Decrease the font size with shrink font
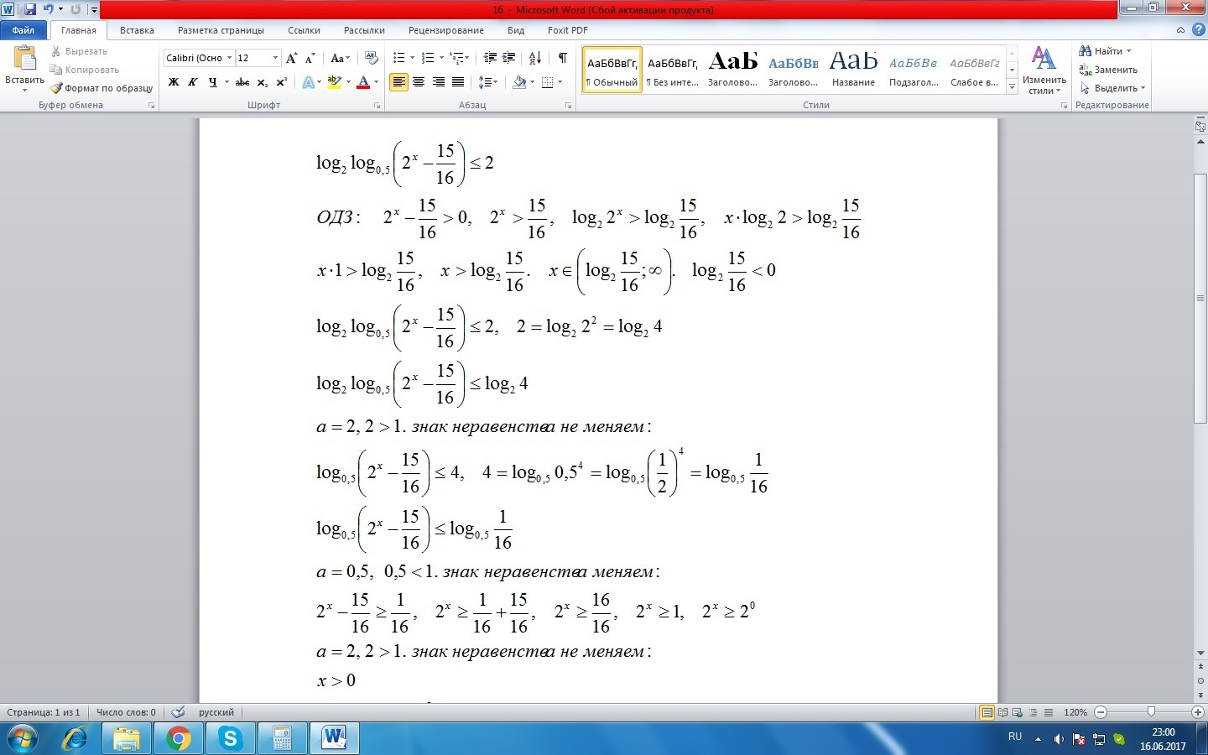The width and height of the screenshot is (1208, 755). tap(310, 58)
